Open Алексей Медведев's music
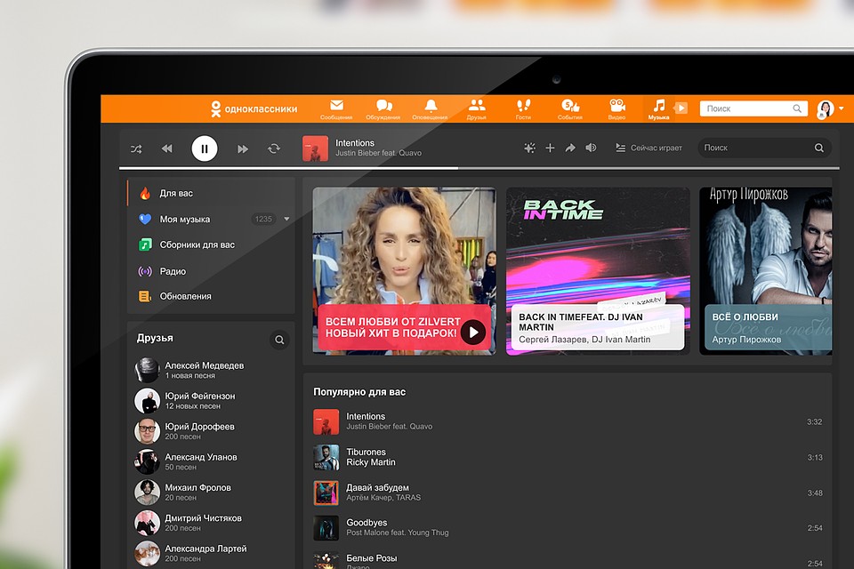854x569 pixels. tap(212, 370)
